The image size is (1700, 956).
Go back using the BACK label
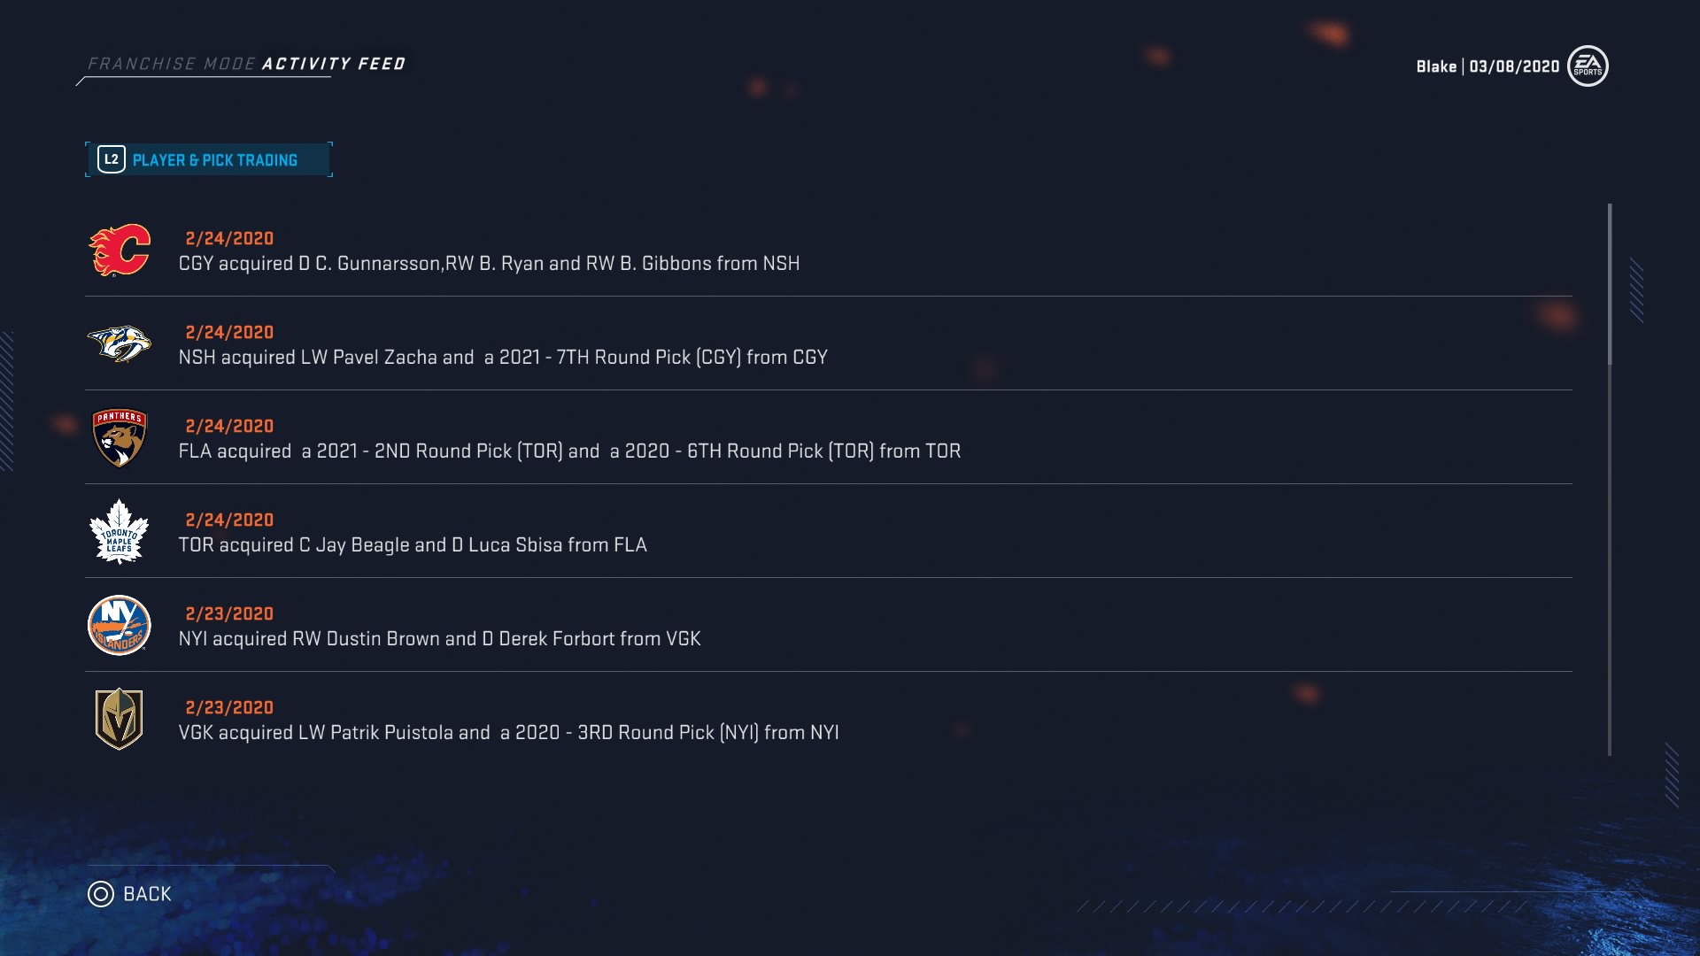[147, 894]
